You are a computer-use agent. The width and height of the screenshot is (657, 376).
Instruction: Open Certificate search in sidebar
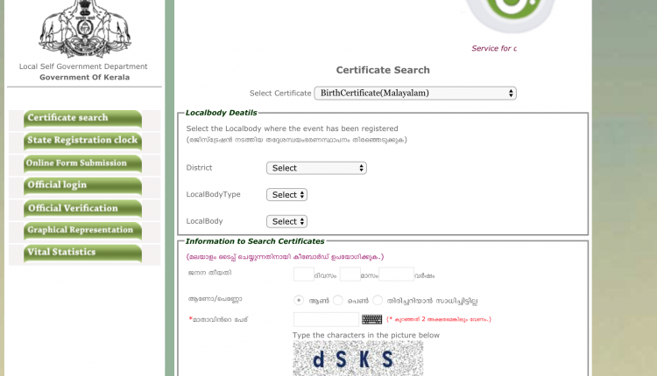[83, 119]
